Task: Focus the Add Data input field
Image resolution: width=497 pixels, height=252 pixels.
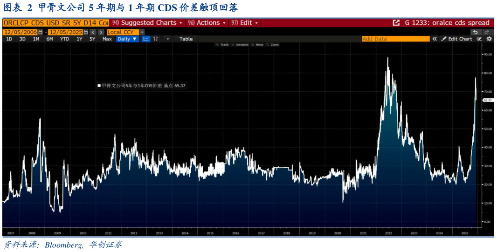Action: coord(396,39)
